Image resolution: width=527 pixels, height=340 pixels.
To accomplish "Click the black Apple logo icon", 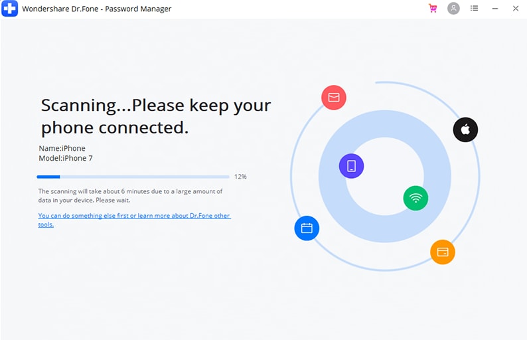I will pos(465,129).
